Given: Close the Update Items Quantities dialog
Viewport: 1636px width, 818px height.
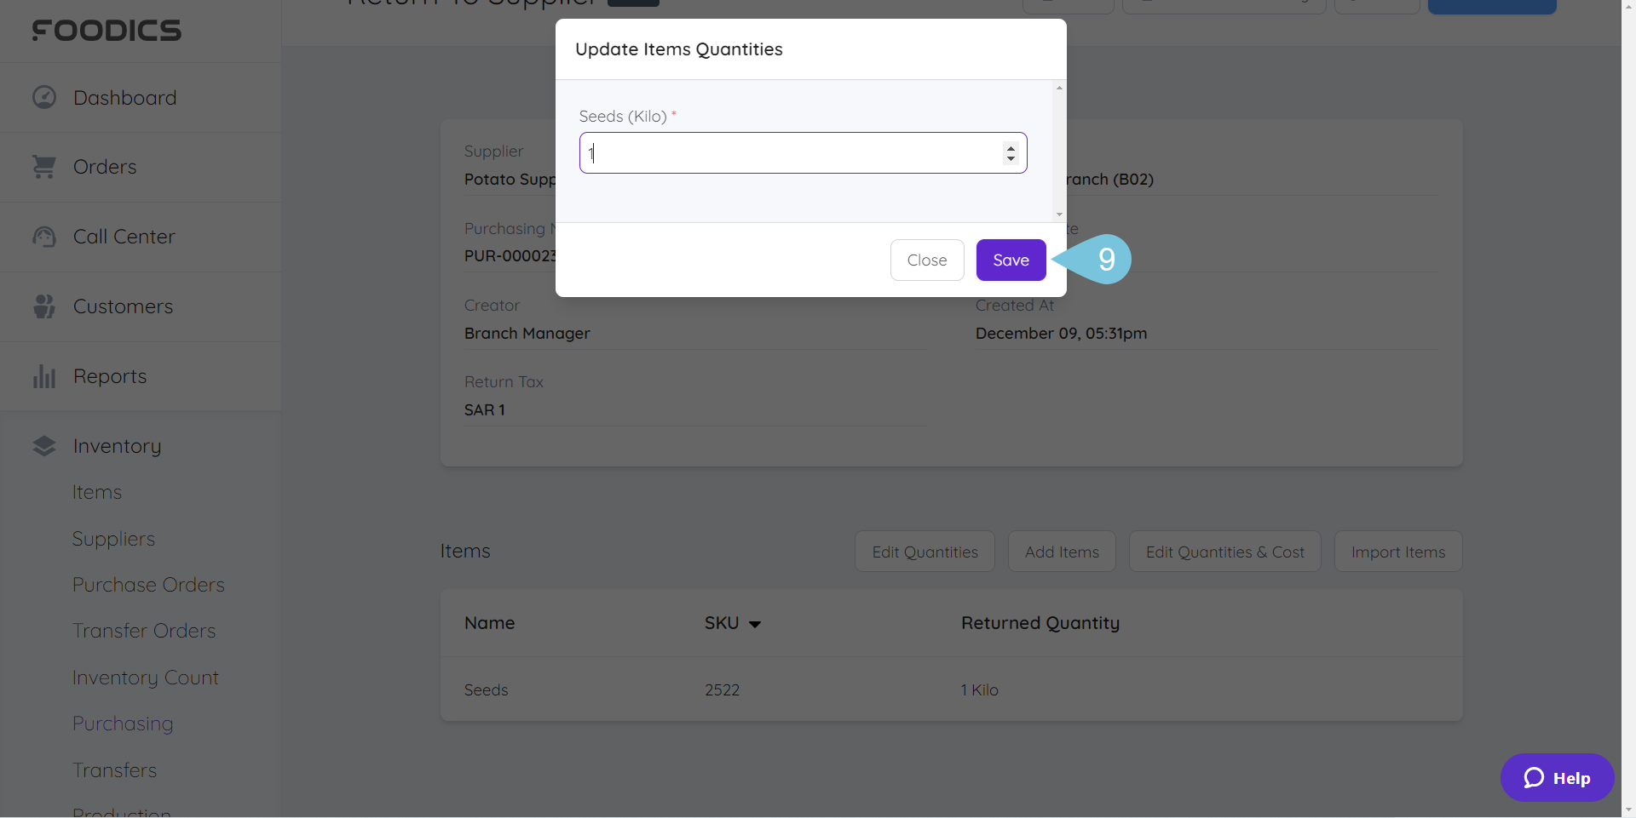Looking at the screenshot, I should (926, 260).
